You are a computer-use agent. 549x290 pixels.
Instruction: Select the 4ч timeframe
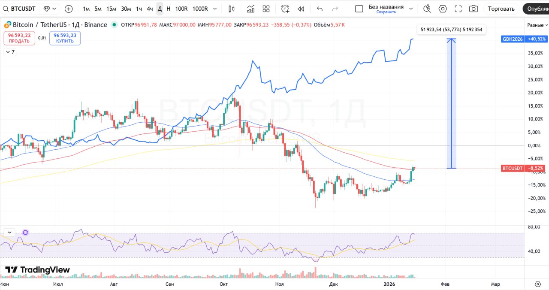[x=150, y=9]
